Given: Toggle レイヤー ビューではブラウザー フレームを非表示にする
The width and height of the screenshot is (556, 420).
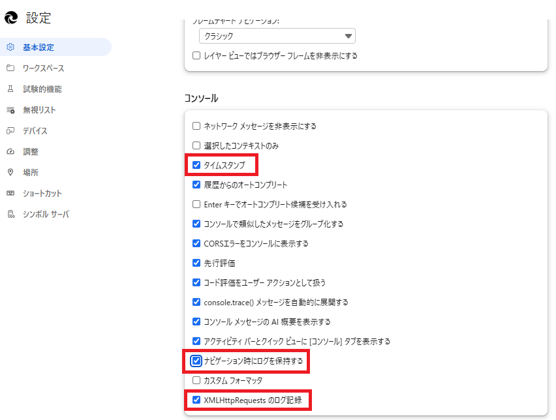Looking at the screenshot, I should click(196, 56).
